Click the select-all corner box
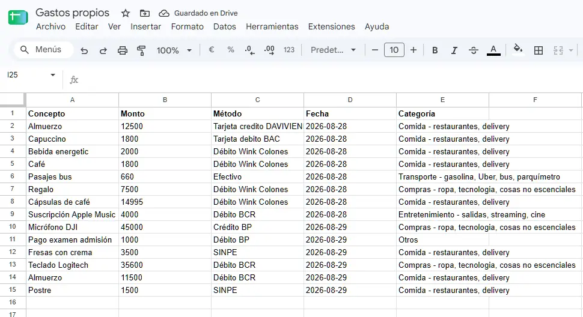The image size is (583, 317). [13, 100]
